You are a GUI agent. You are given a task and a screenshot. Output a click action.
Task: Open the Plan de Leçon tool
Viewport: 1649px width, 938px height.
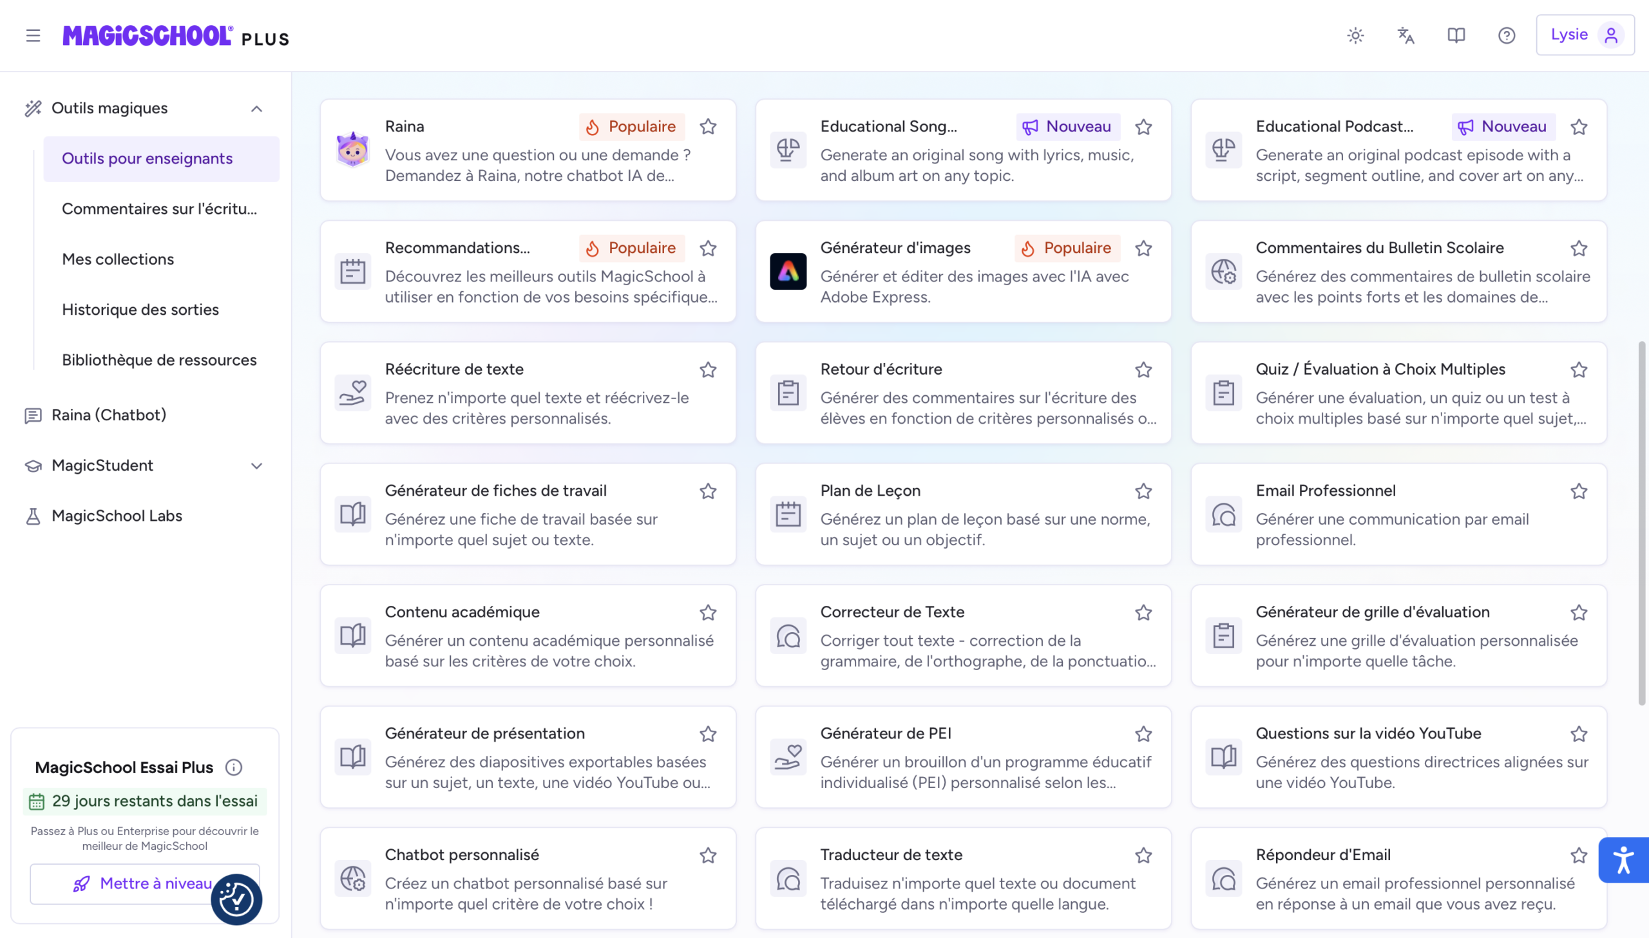pyautogui.click(x=964, y=514)
